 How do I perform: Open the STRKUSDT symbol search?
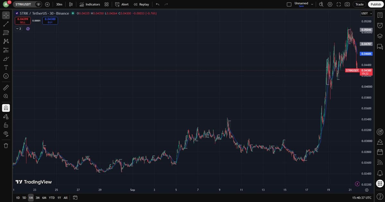point(24,4)
